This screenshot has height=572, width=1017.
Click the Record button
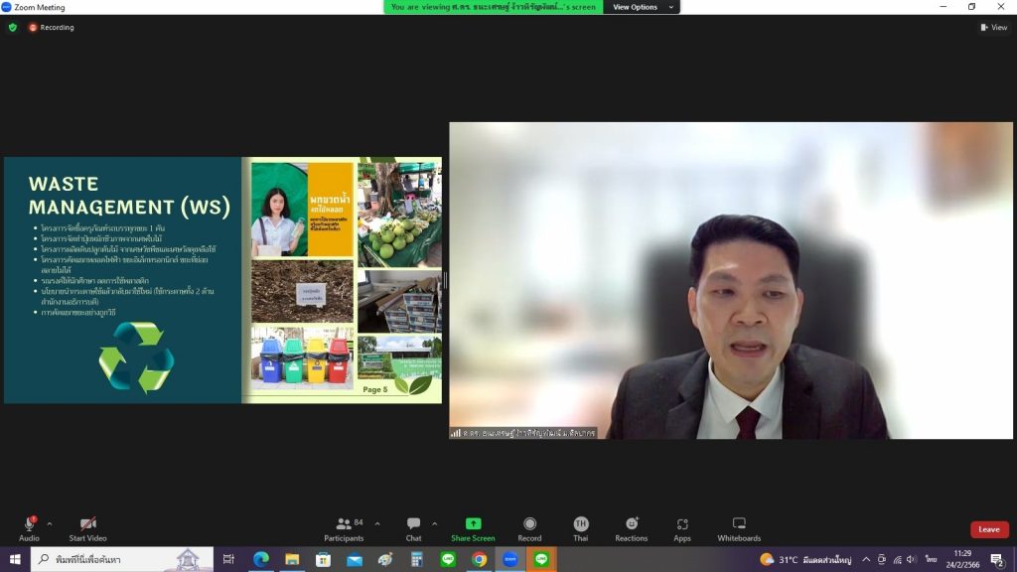pyautogui.click(x=529, y=529)
